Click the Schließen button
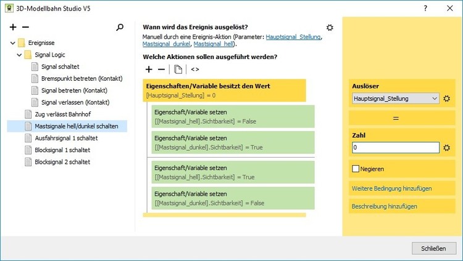463x261 pixels. pos(433,248)
